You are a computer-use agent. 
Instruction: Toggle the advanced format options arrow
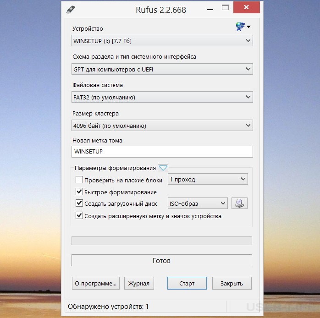[163, 168]
